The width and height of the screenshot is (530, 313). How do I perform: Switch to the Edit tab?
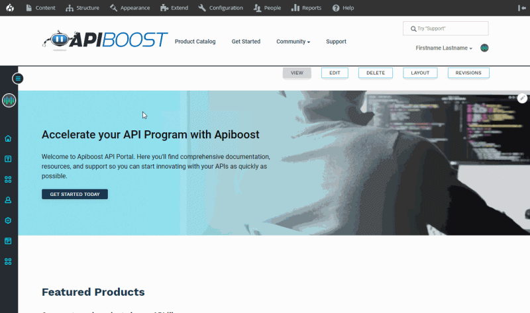click(x=335, y=73)
